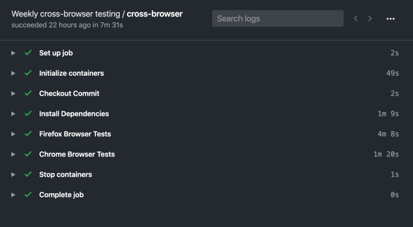This screenshot has width=413, height=227.
Task: Click the Search logs input field
Action: 278,19
